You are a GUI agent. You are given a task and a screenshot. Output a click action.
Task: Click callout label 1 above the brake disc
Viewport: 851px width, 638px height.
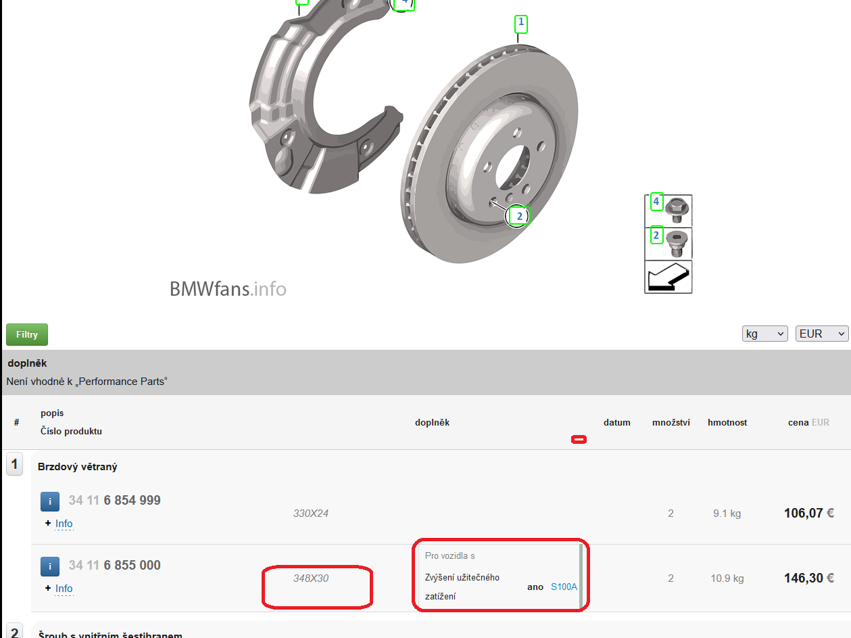coord(520,24)
